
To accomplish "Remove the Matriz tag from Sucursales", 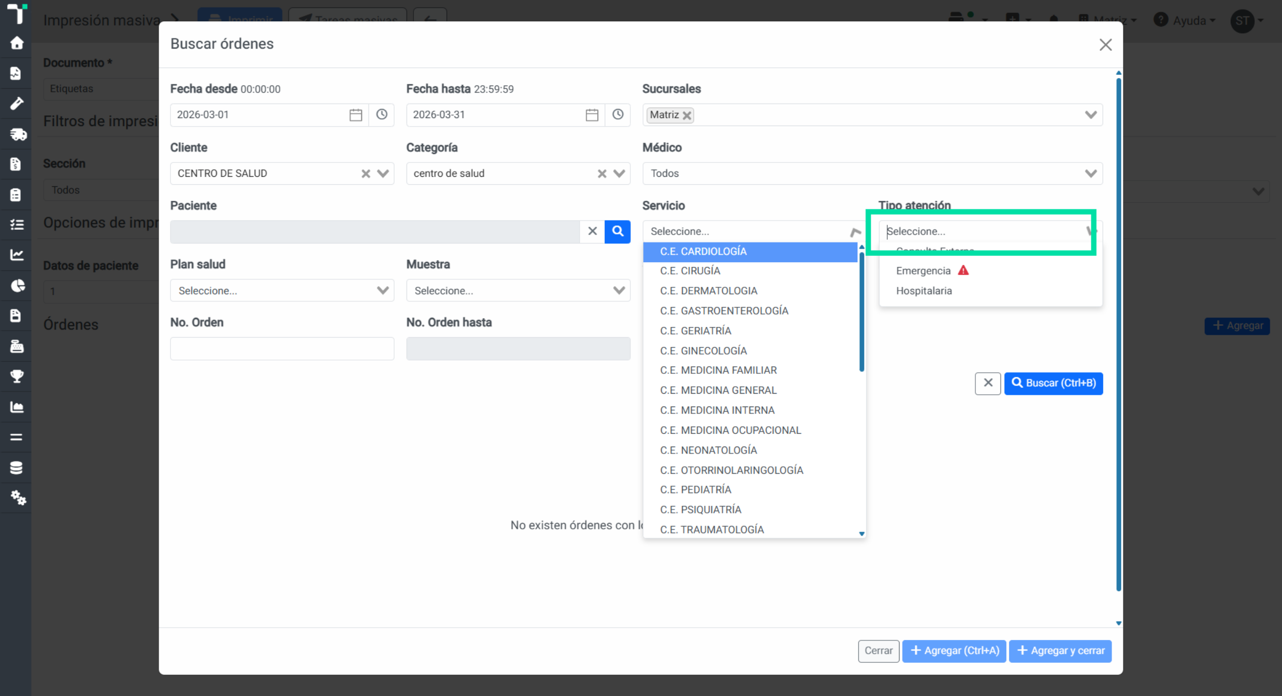I will point(687,115).
